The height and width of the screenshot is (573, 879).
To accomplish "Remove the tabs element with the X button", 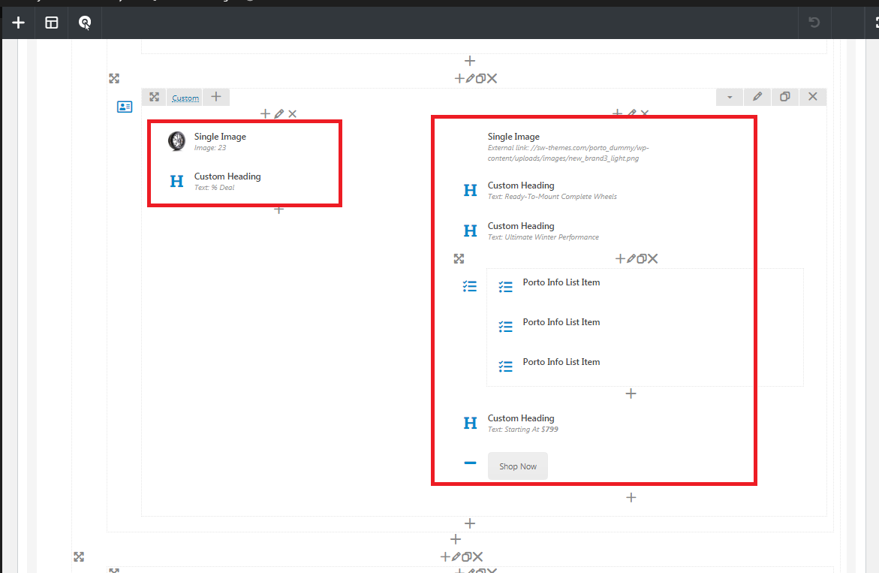I will pyautogui.click(x=813, y=97).
